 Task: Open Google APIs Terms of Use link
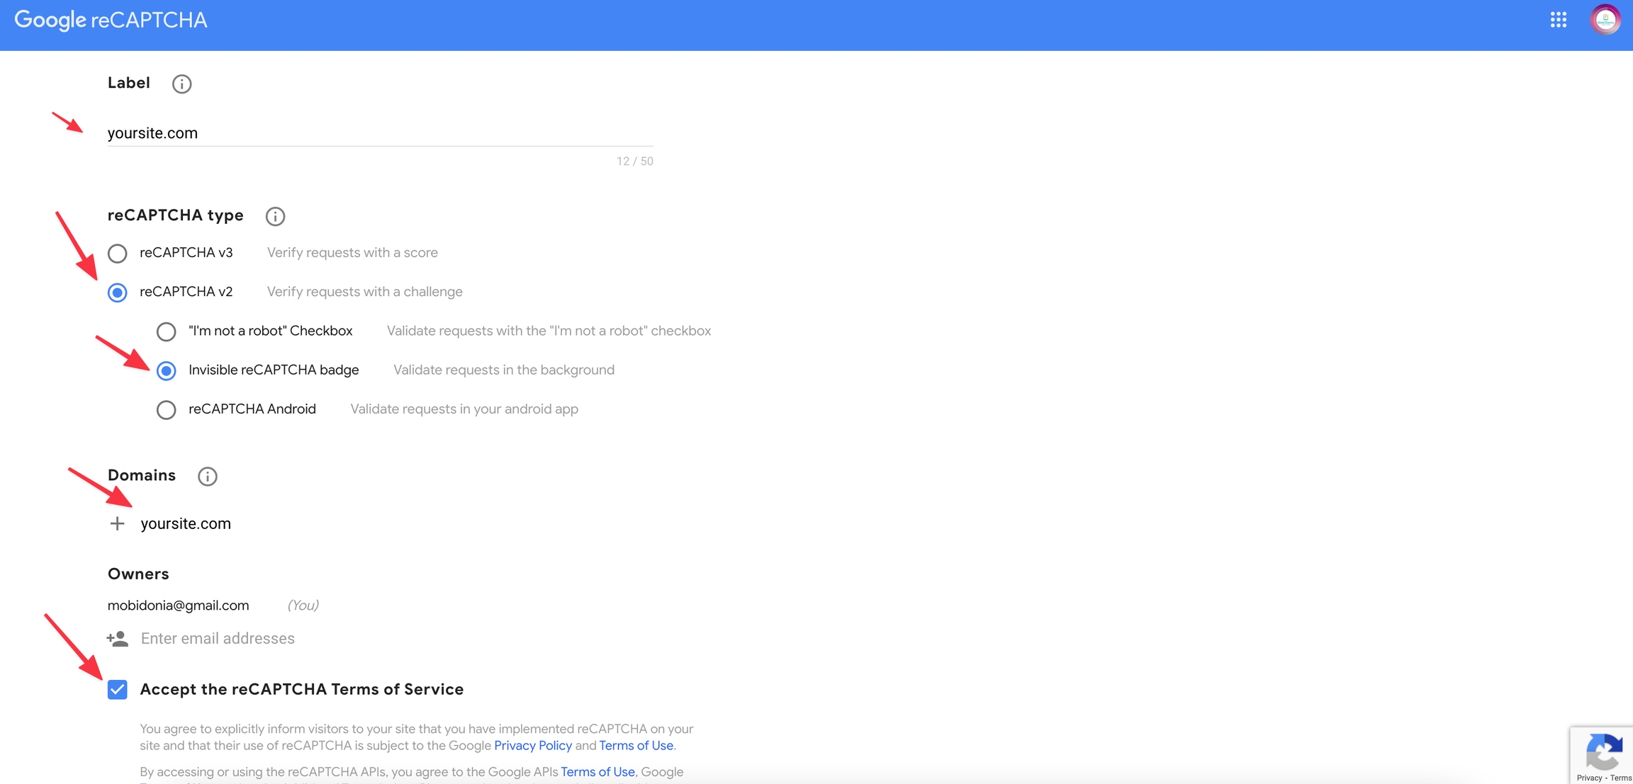(597, 772)
